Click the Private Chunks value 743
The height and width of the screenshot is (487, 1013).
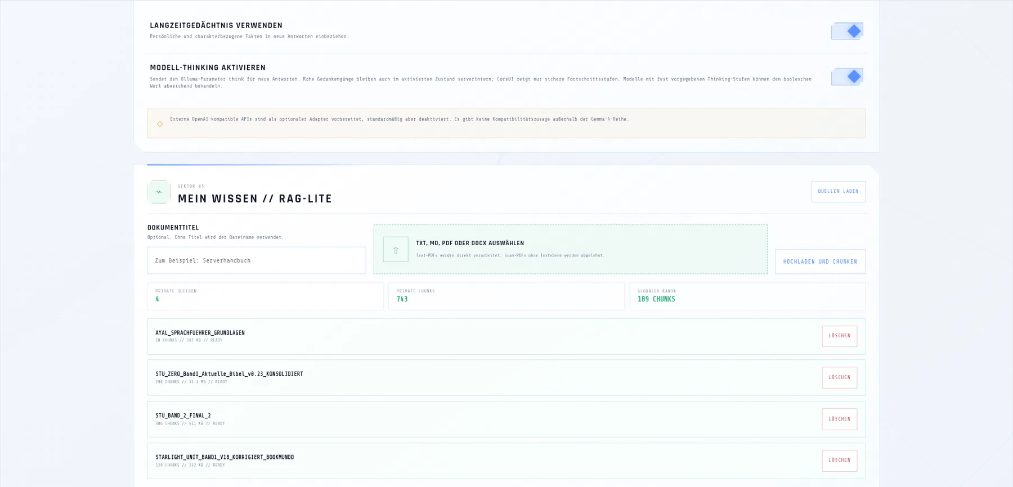pos(402,299)
